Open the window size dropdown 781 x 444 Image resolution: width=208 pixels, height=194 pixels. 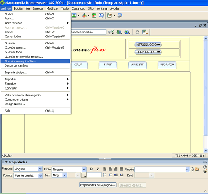click(x=183, y=155)
